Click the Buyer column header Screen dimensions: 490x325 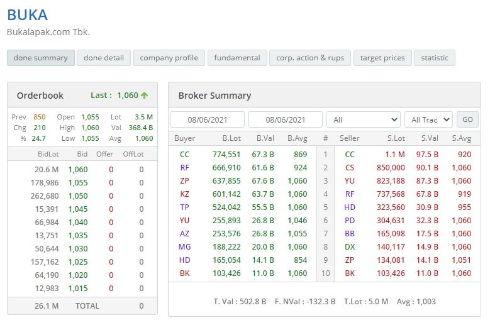185,138
